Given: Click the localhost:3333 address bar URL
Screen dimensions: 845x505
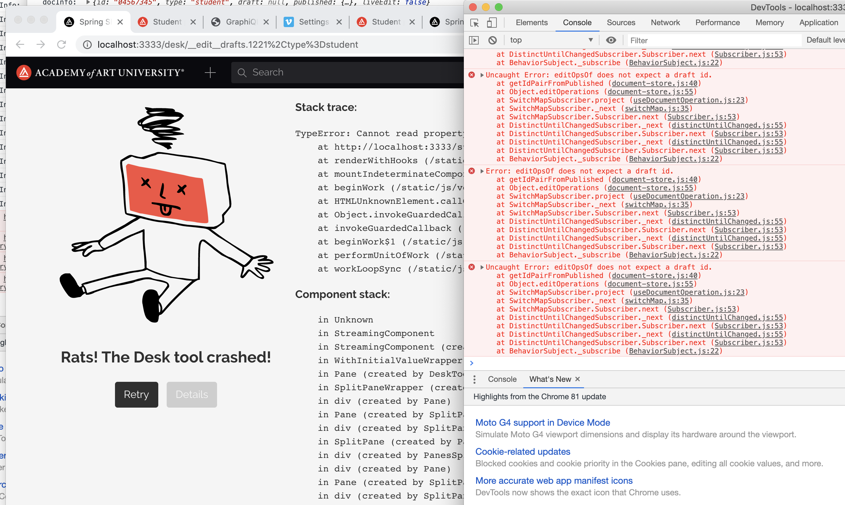Looking at the screenshot, I should (x=227, y=45).
